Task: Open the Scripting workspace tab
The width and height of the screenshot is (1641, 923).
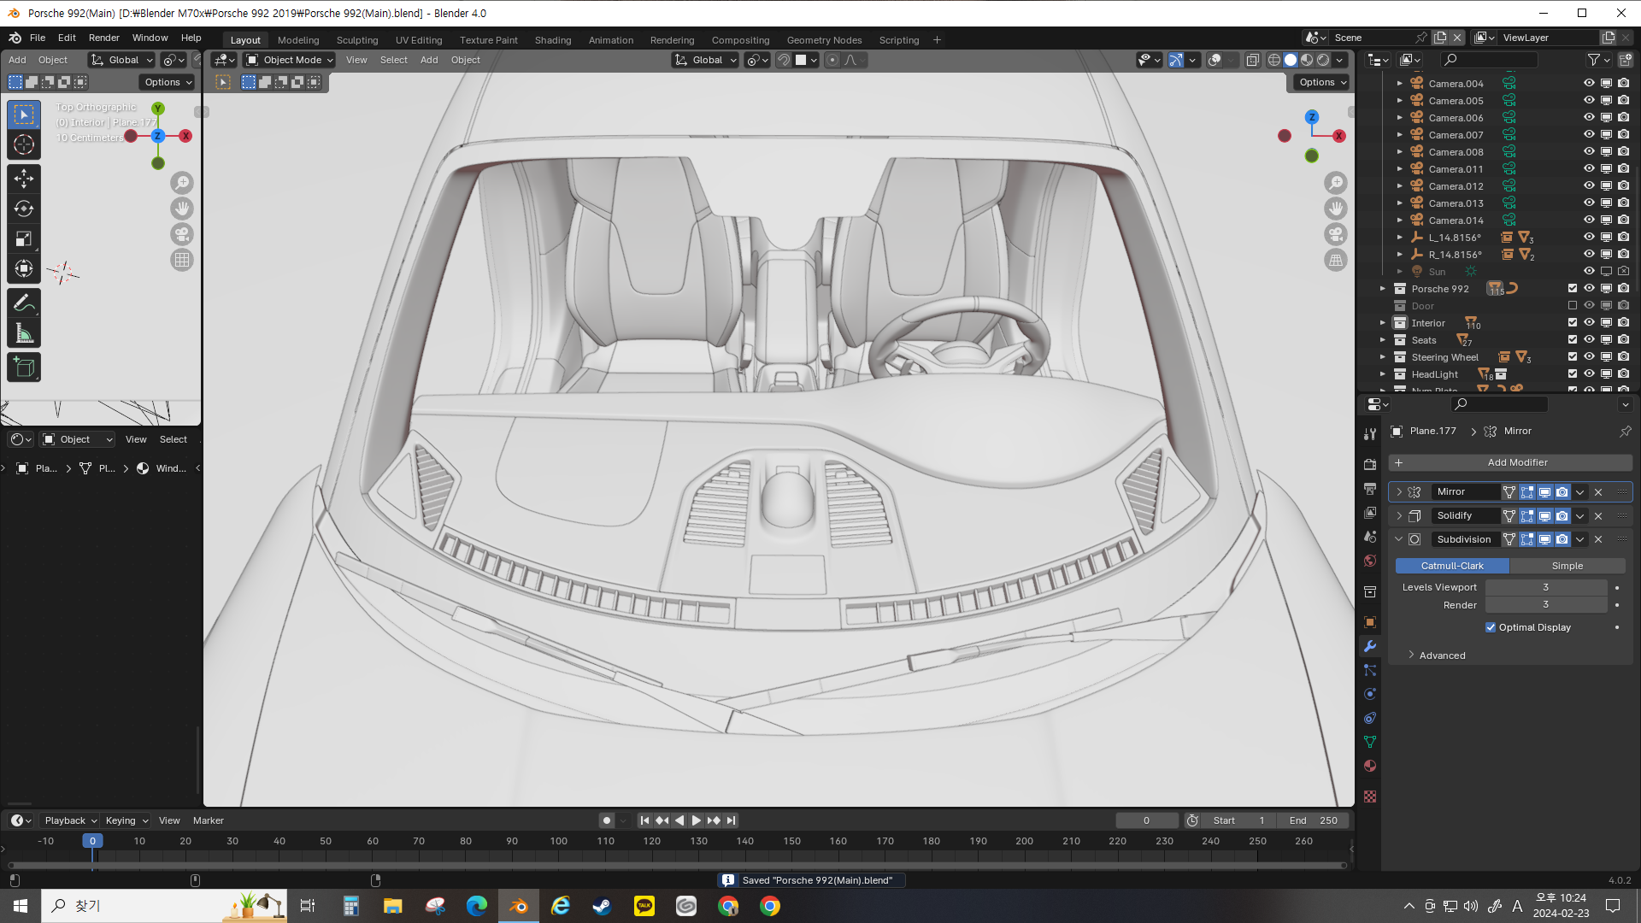Action: (x=899, y=40)
